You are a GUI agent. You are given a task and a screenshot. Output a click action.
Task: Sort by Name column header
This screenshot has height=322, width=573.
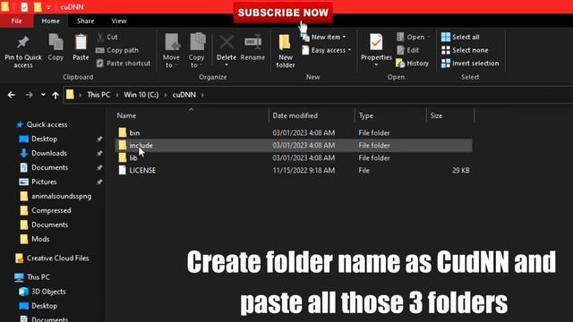coord(126,115)
